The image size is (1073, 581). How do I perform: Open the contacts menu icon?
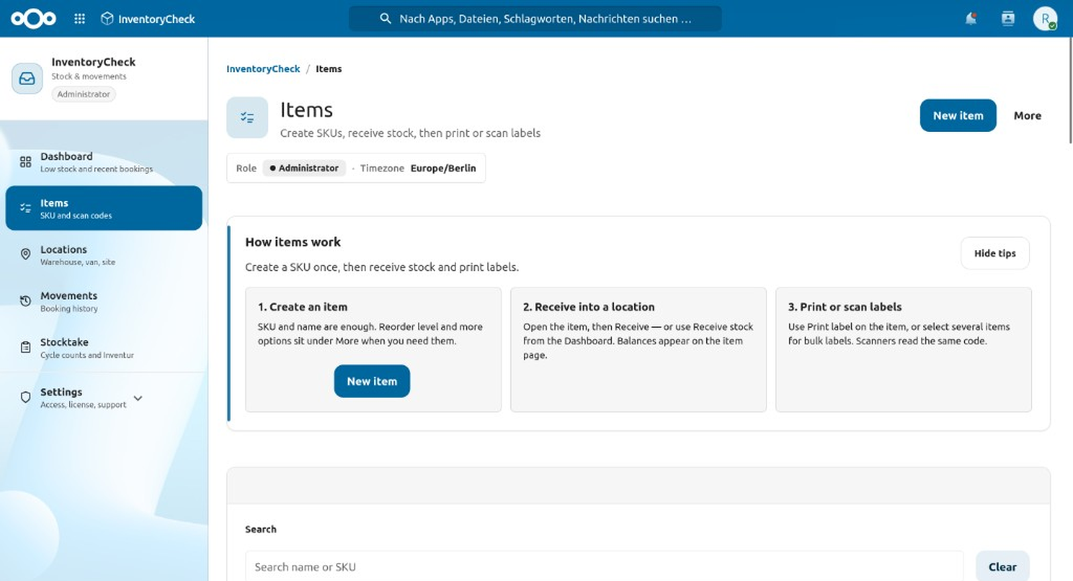1008,19
